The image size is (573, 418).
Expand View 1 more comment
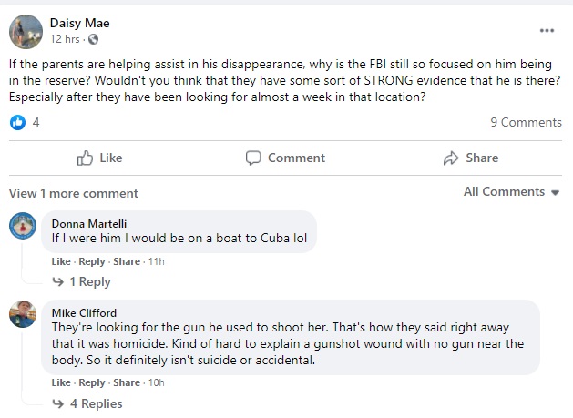74,193
